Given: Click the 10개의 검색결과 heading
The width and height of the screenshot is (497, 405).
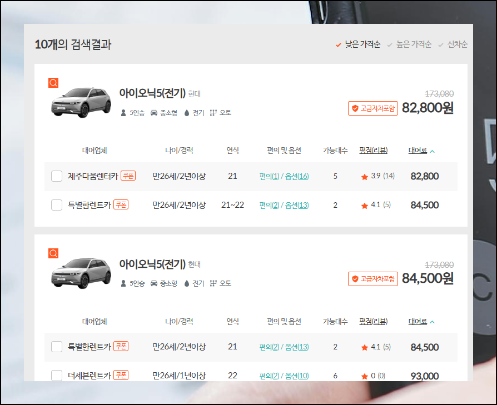Looking at the screenshot, I should [x=73, y=44].
